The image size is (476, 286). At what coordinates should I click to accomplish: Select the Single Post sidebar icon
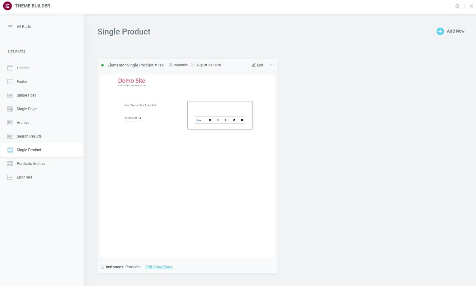(x=10, y=95)
